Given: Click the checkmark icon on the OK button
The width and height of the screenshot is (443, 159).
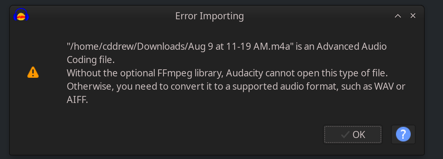Looking at the screenshot, I should [x=345, y=134].
